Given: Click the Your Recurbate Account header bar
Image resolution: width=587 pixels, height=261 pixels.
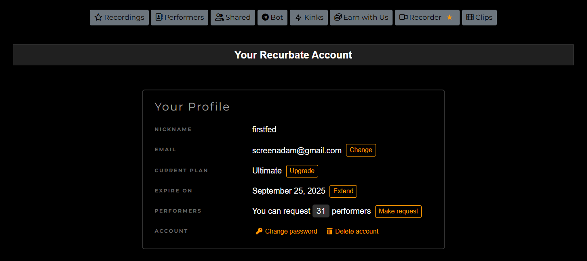Looking at the screenshot, I should [x=293, y=55].
